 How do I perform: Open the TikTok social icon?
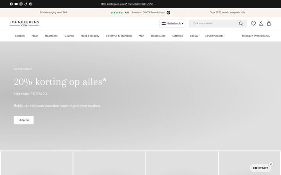pos(26,4)
